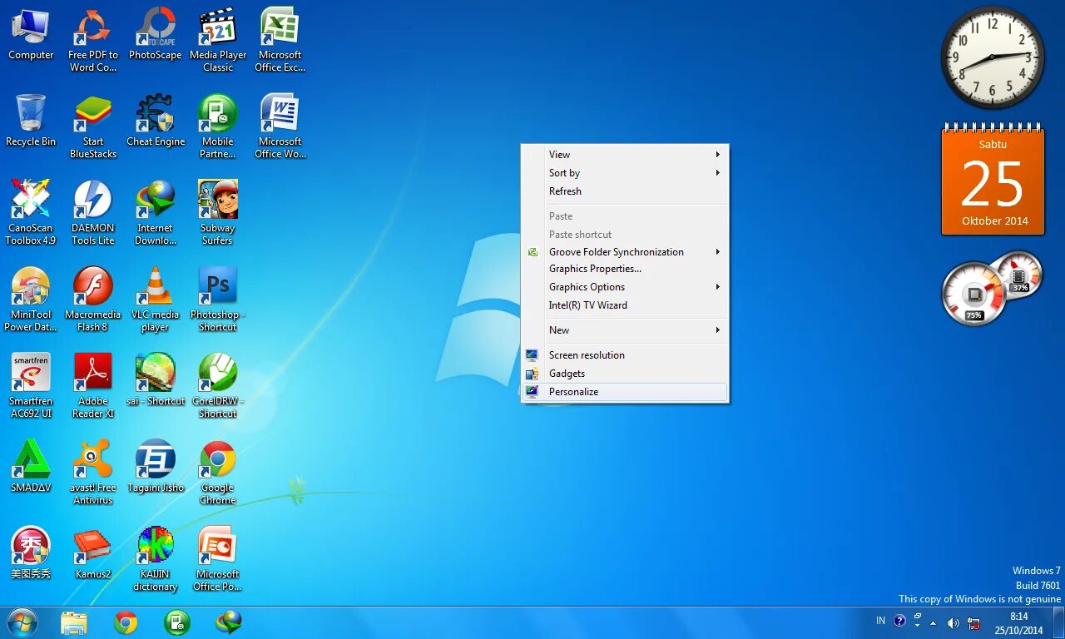
Task: Select CorelDRW shortcut icon
Action: click(x=218, y=387)
